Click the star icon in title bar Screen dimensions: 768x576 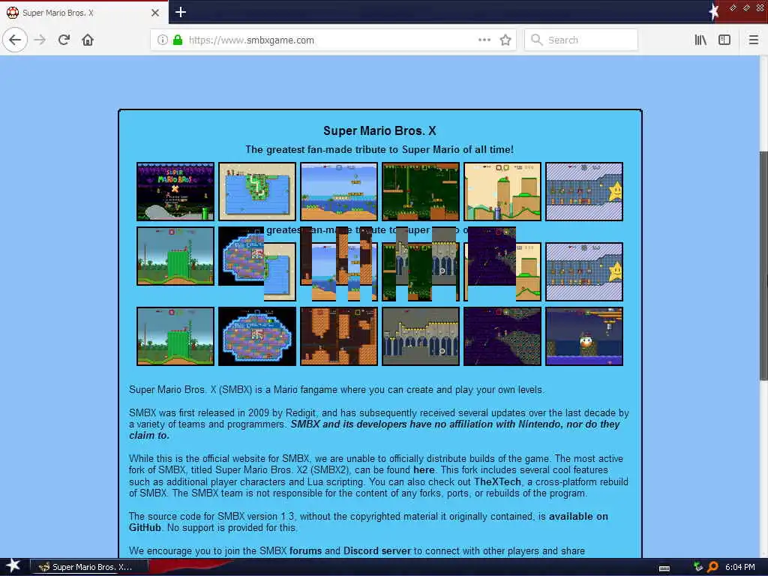click(714, 11)
